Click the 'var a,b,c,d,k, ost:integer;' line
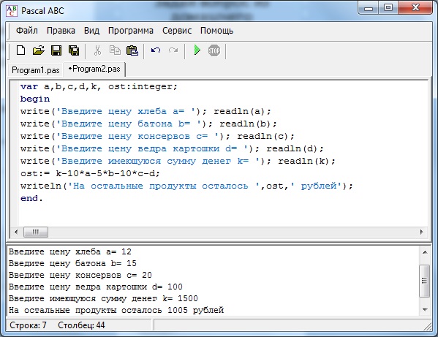Viewport: 438px width, 337px height. click(99, 86)
